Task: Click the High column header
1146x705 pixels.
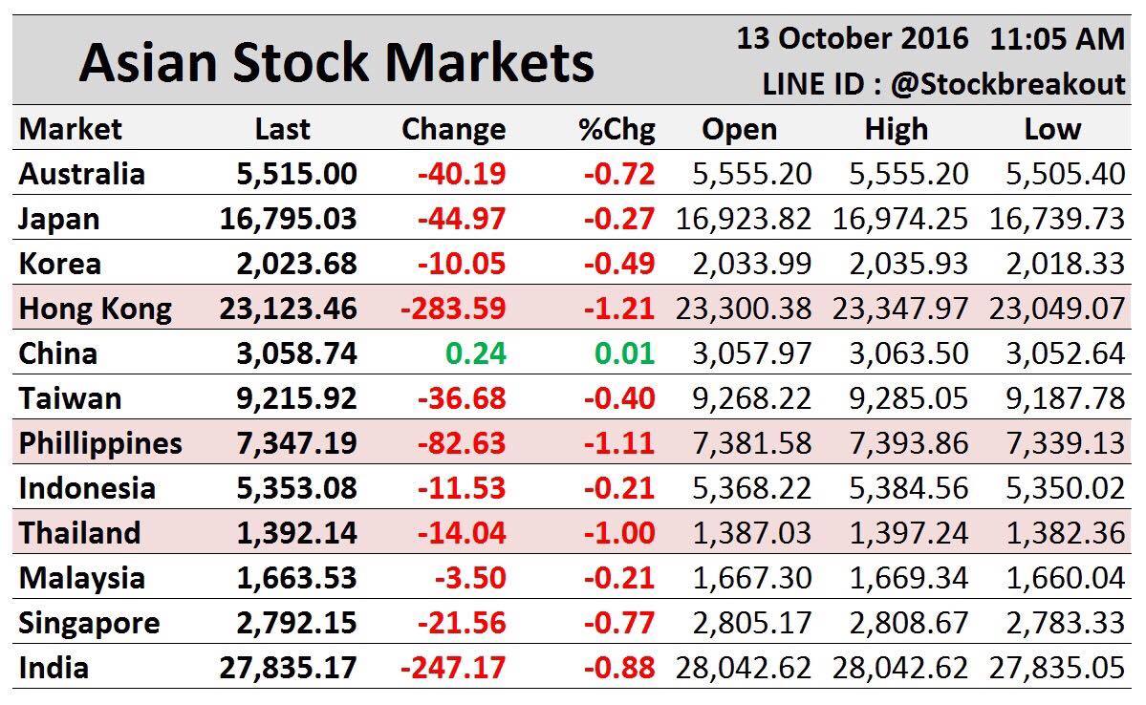Action: (x=896, y=129)
